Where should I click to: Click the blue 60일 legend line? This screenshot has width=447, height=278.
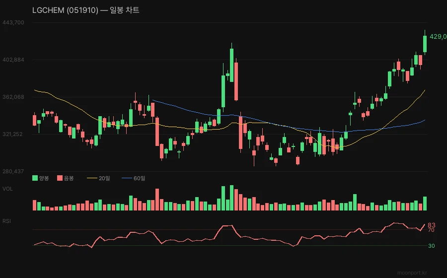point(127,178)
